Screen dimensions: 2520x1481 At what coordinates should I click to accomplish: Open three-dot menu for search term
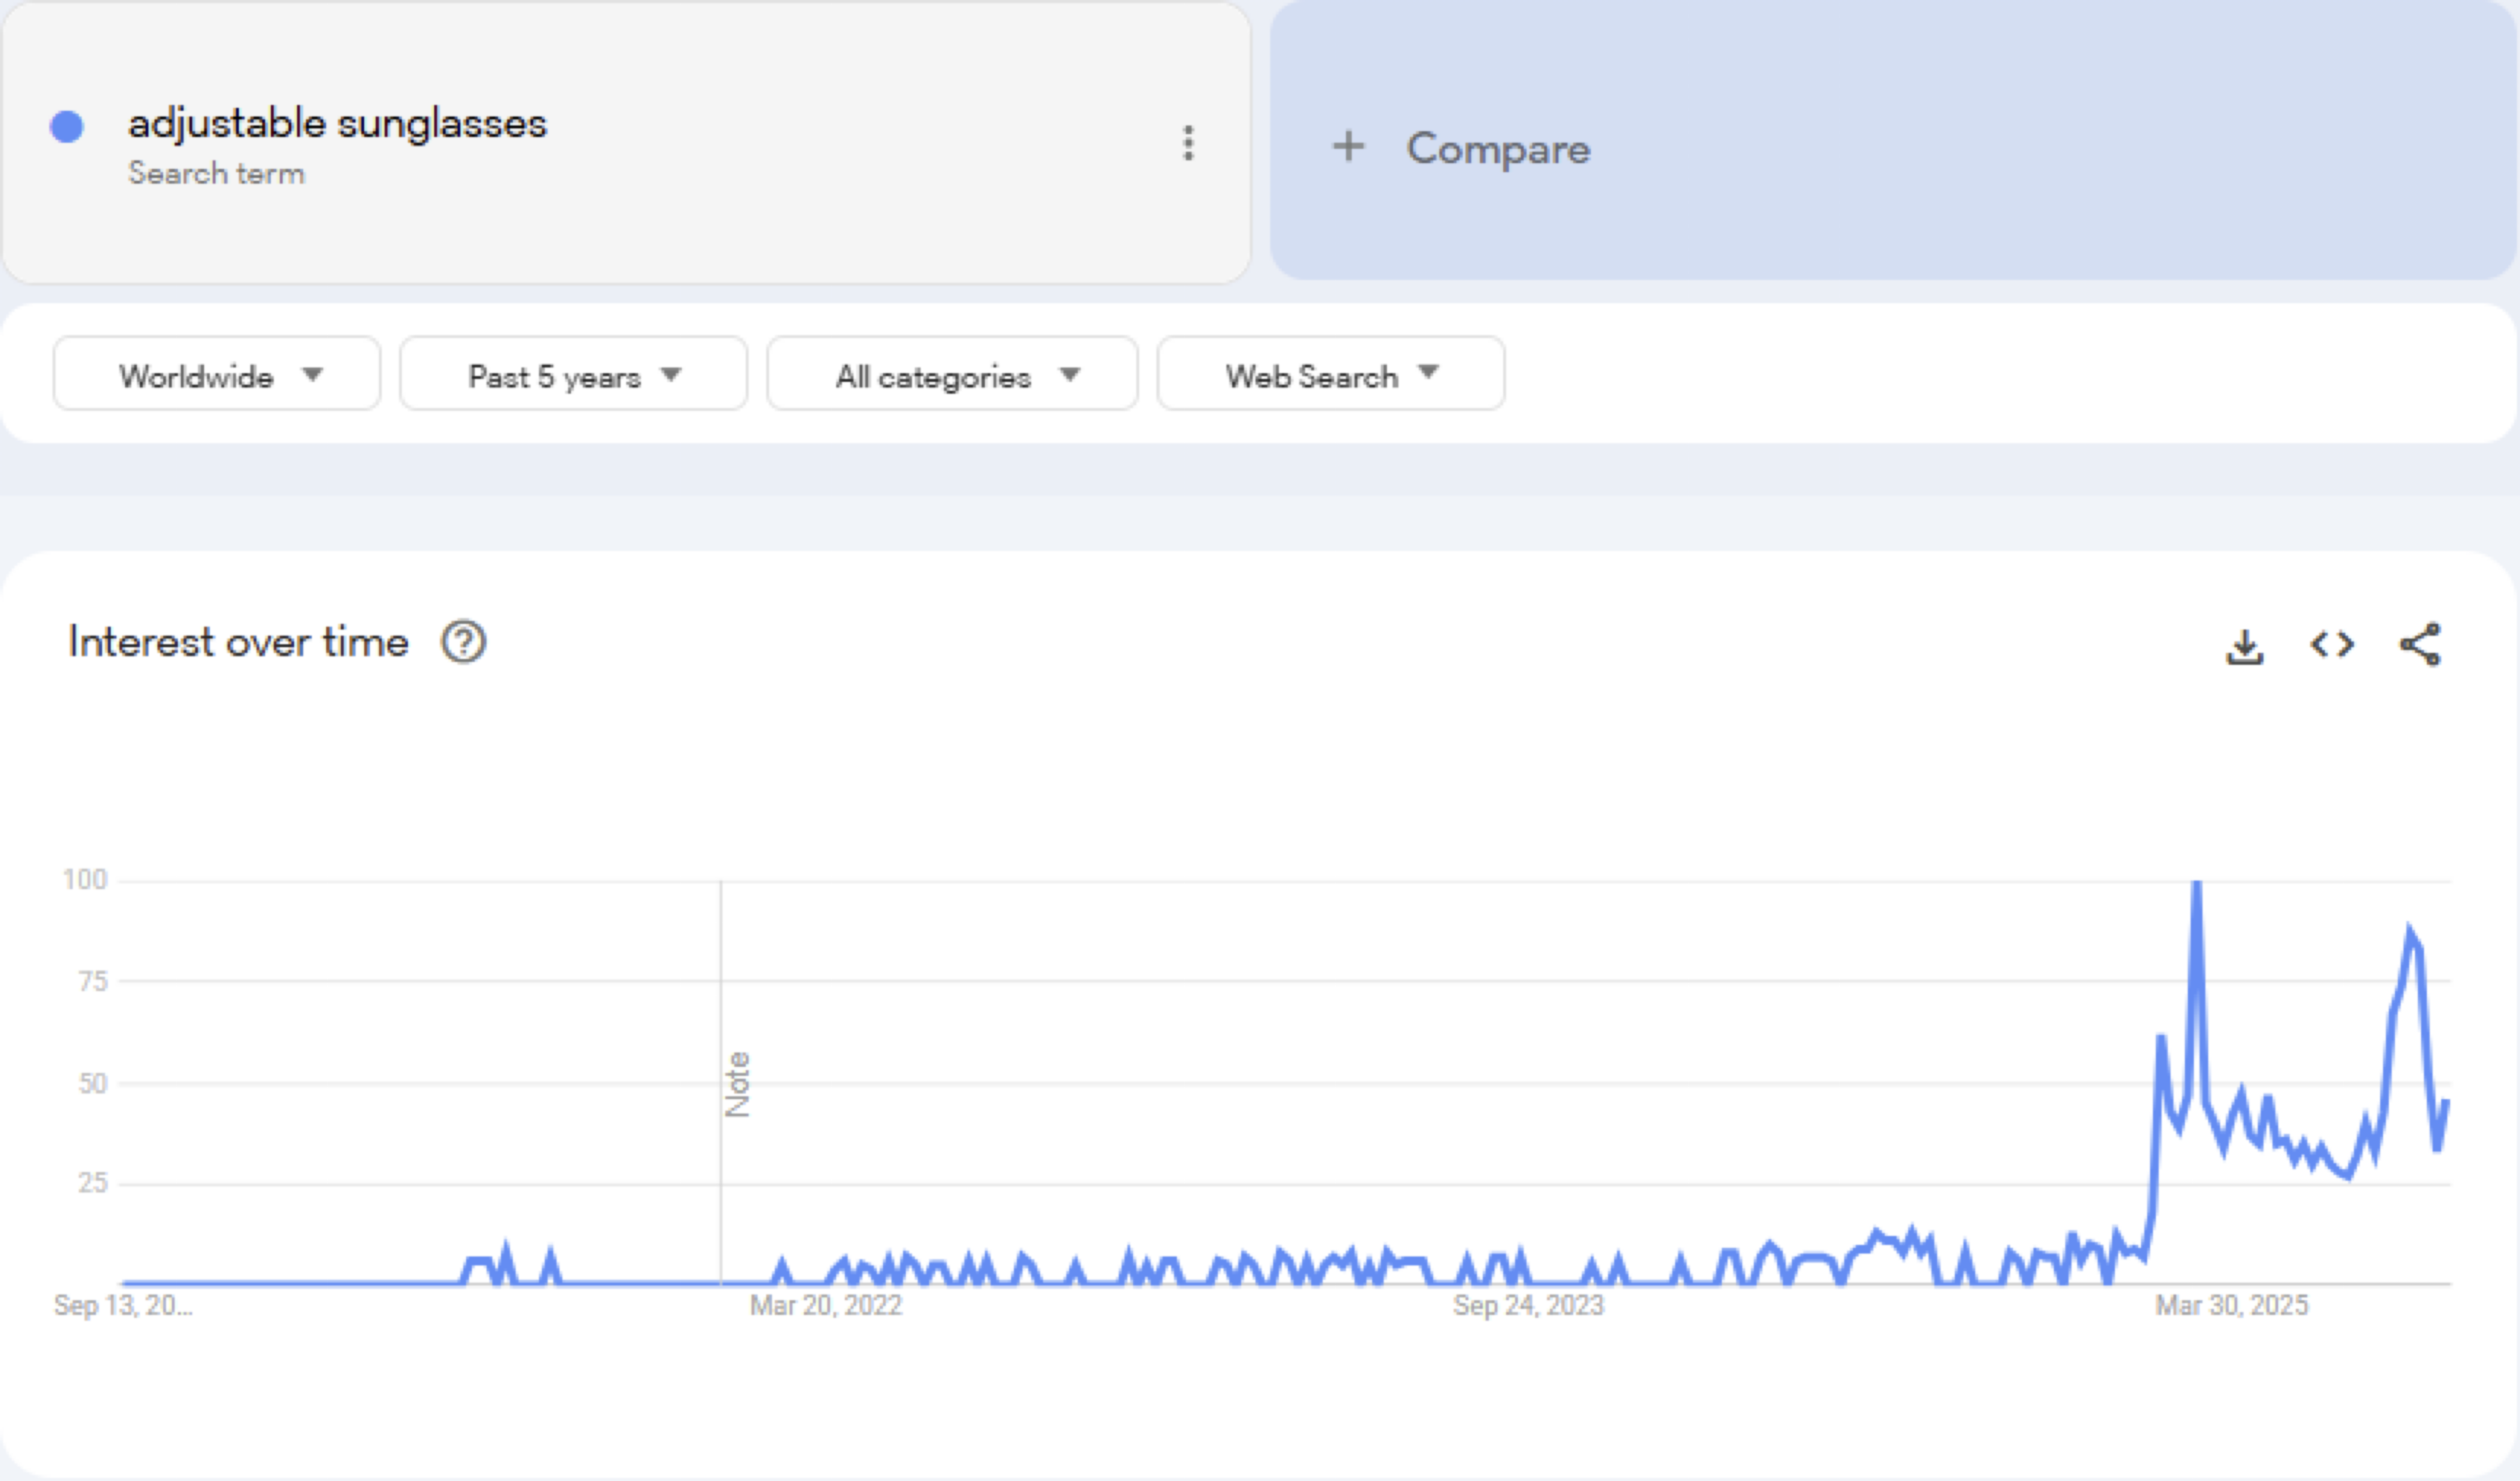click(x=1188, y=143)
